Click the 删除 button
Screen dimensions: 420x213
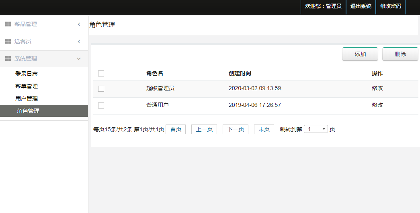point(400,54)
